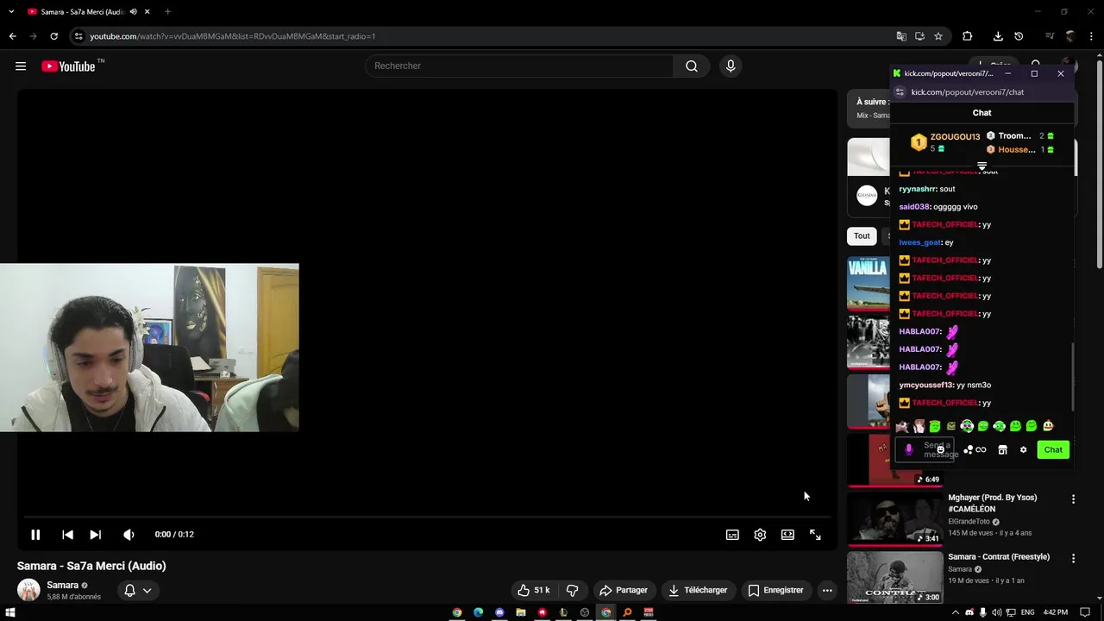Image resolution: width=1104 pixels, height=621 pixels.
Task: Mute the YouTube player volume
Action: click(x=129, y=535)
